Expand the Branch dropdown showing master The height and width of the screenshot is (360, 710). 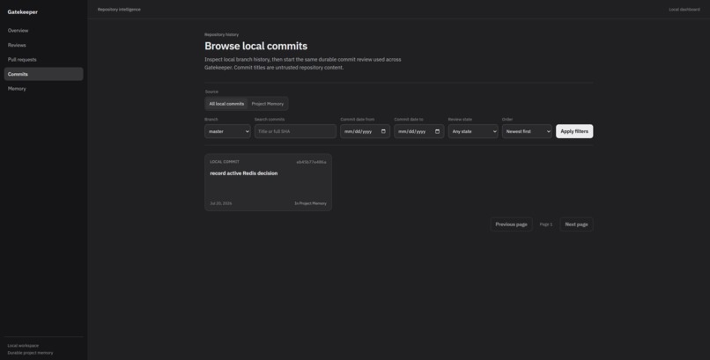coord(227,131)
